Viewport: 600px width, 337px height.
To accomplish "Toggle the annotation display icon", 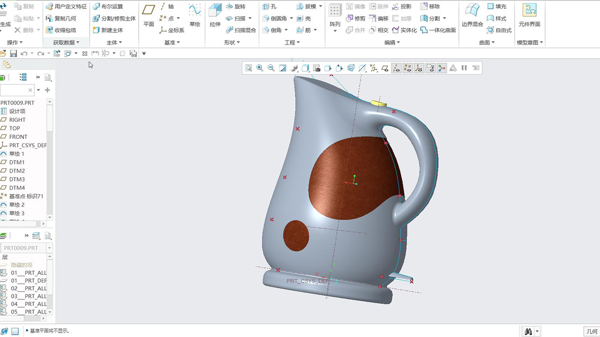I will (430, 68).
